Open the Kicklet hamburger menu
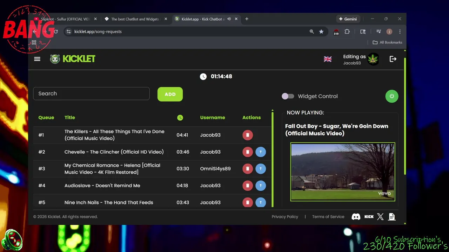The height and width of the screenshot is (252, 449). 37,59
